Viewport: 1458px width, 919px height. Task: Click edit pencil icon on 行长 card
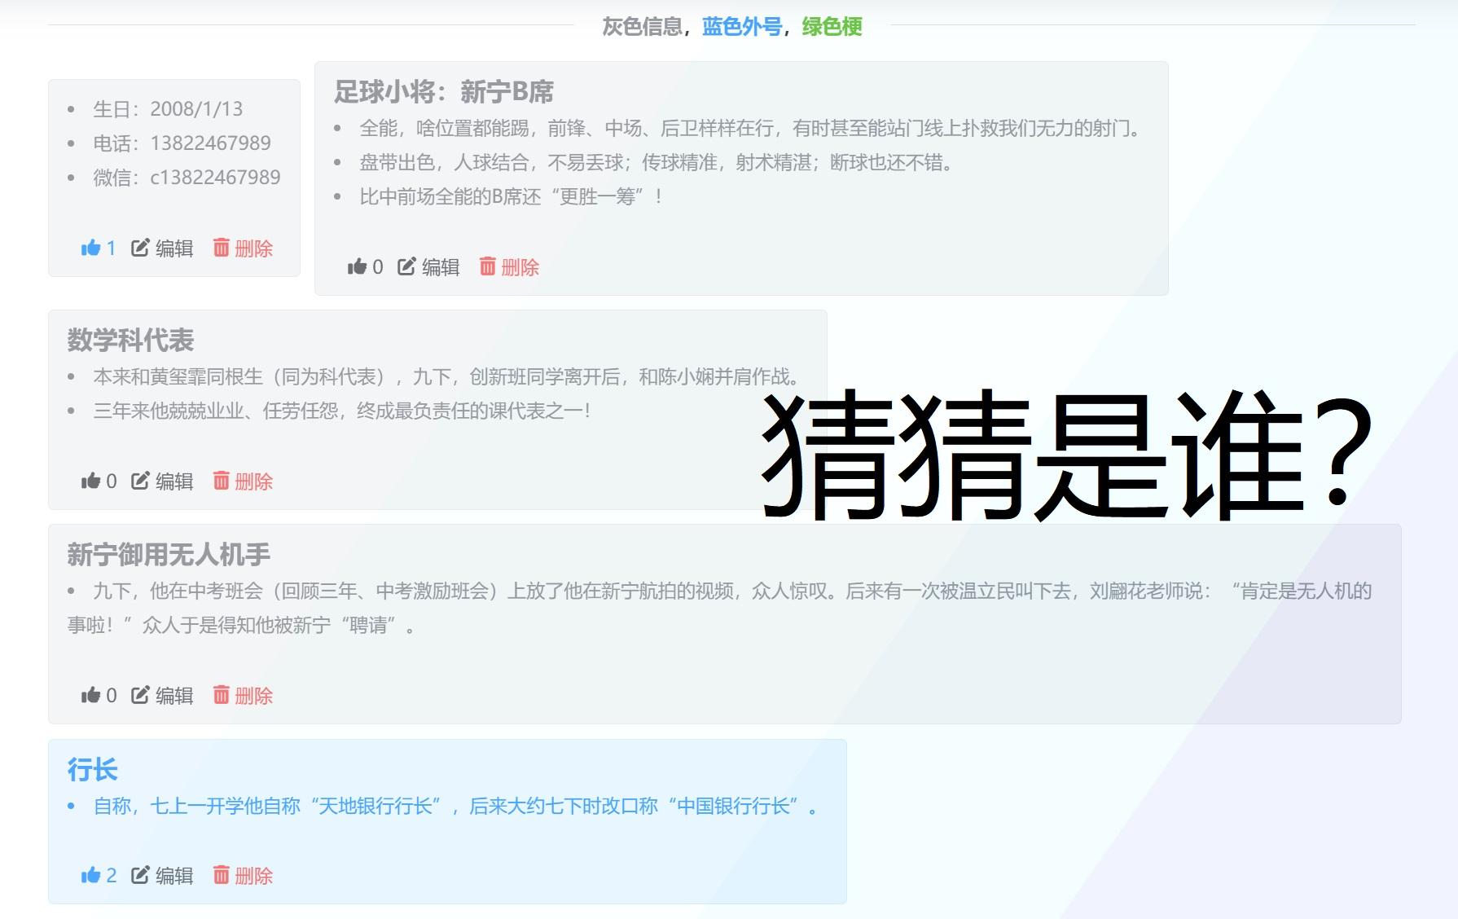pyautogui.click(x=140, y=875)
